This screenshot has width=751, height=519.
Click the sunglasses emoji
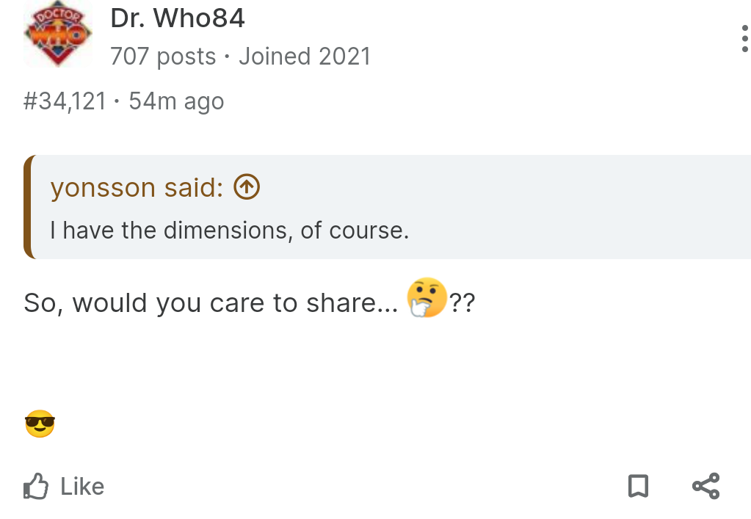[x=40, y=424]
